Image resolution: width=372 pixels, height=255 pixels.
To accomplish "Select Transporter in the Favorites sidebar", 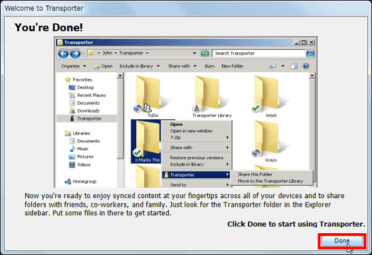I will [x=86, y=119].
